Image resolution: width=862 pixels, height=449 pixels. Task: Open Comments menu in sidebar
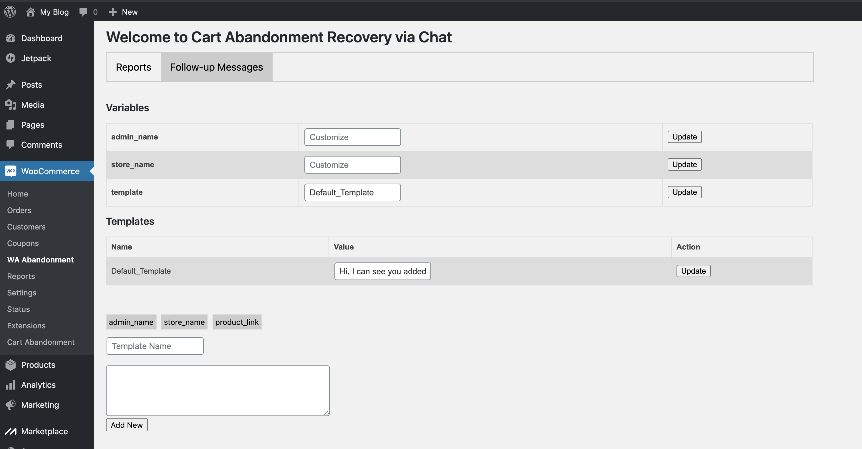pyautogui.click(x=42, y=145)
